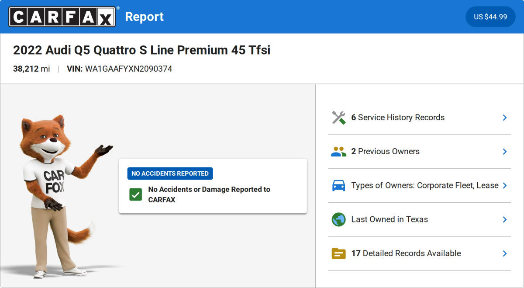Click the globe last owned icon
The height and width of the screenshot is (288, 524).
338,219
